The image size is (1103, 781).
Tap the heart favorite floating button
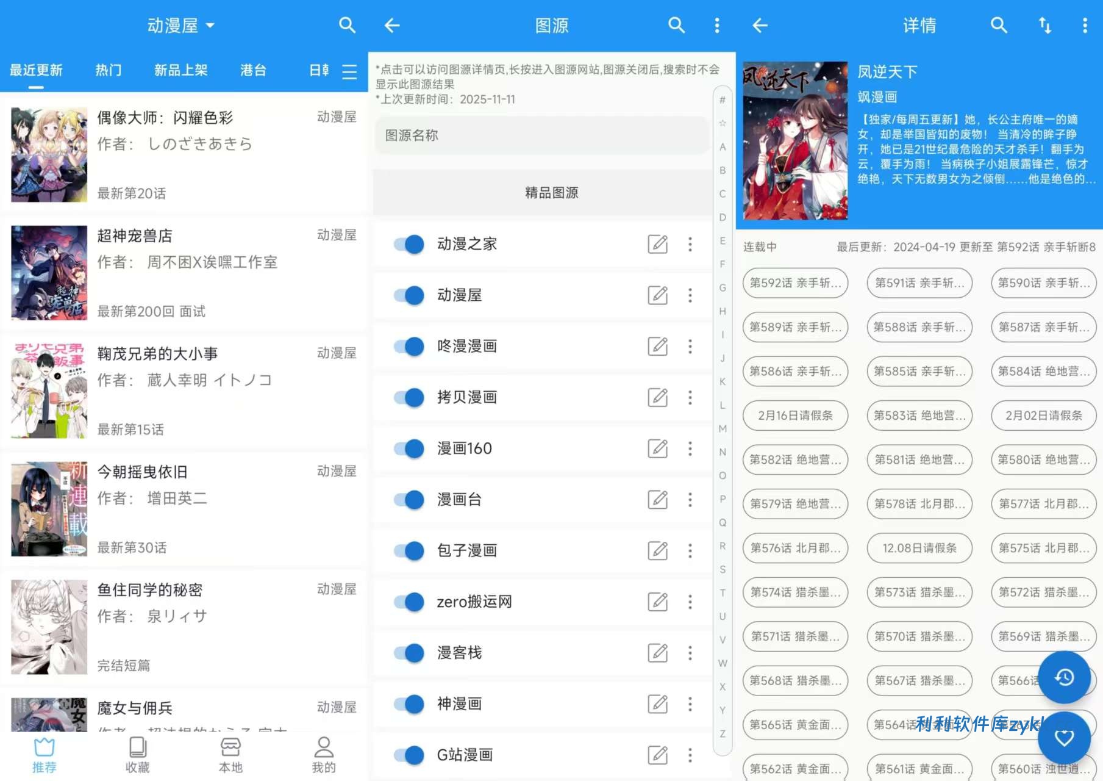coord(1064,738)
